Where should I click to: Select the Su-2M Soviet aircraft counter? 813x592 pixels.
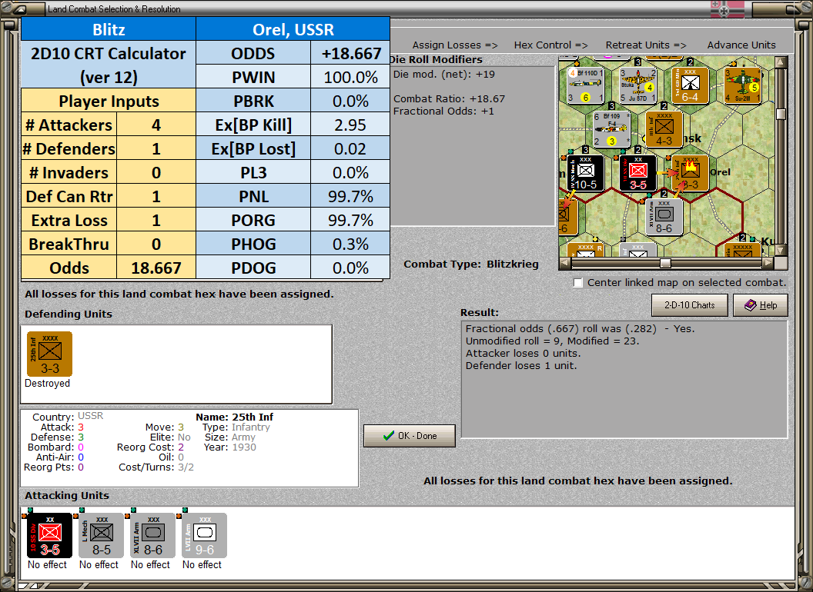(x=742, y=85)
